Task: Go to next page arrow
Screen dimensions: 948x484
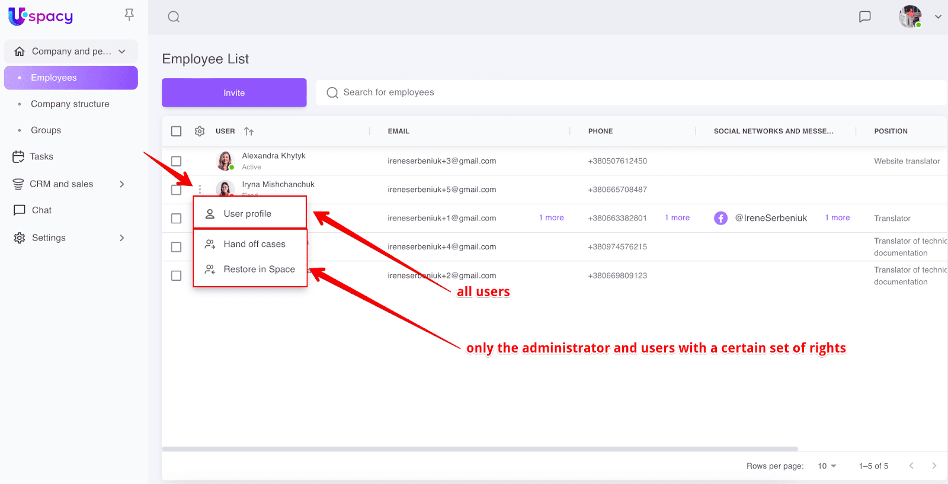Action: 934,466
